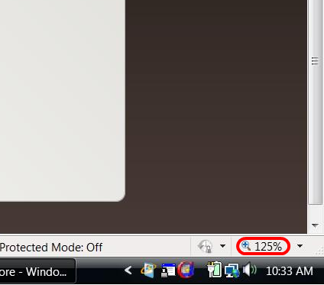324x285 pixels.
Task: Open the Windows Sidebar tray icon
Action: 148,270
